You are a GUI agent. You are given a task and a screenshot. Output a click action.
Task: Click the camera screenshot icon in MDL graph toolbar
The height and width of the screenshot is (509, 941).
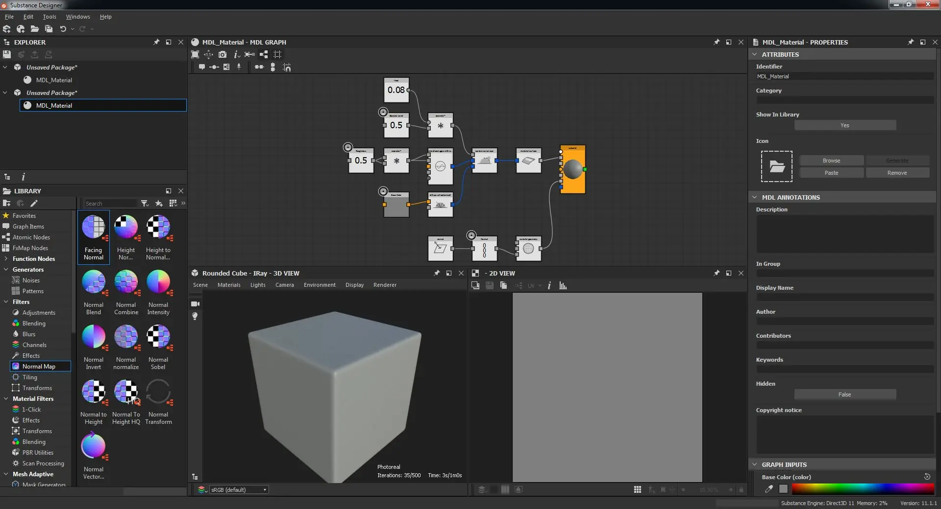(x=223, y=54)
